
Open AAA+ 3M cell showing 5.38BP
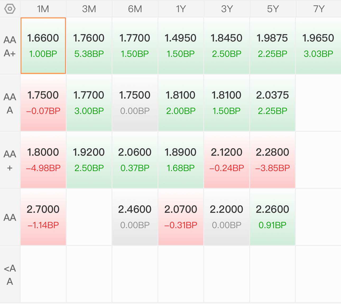(89, 45)
